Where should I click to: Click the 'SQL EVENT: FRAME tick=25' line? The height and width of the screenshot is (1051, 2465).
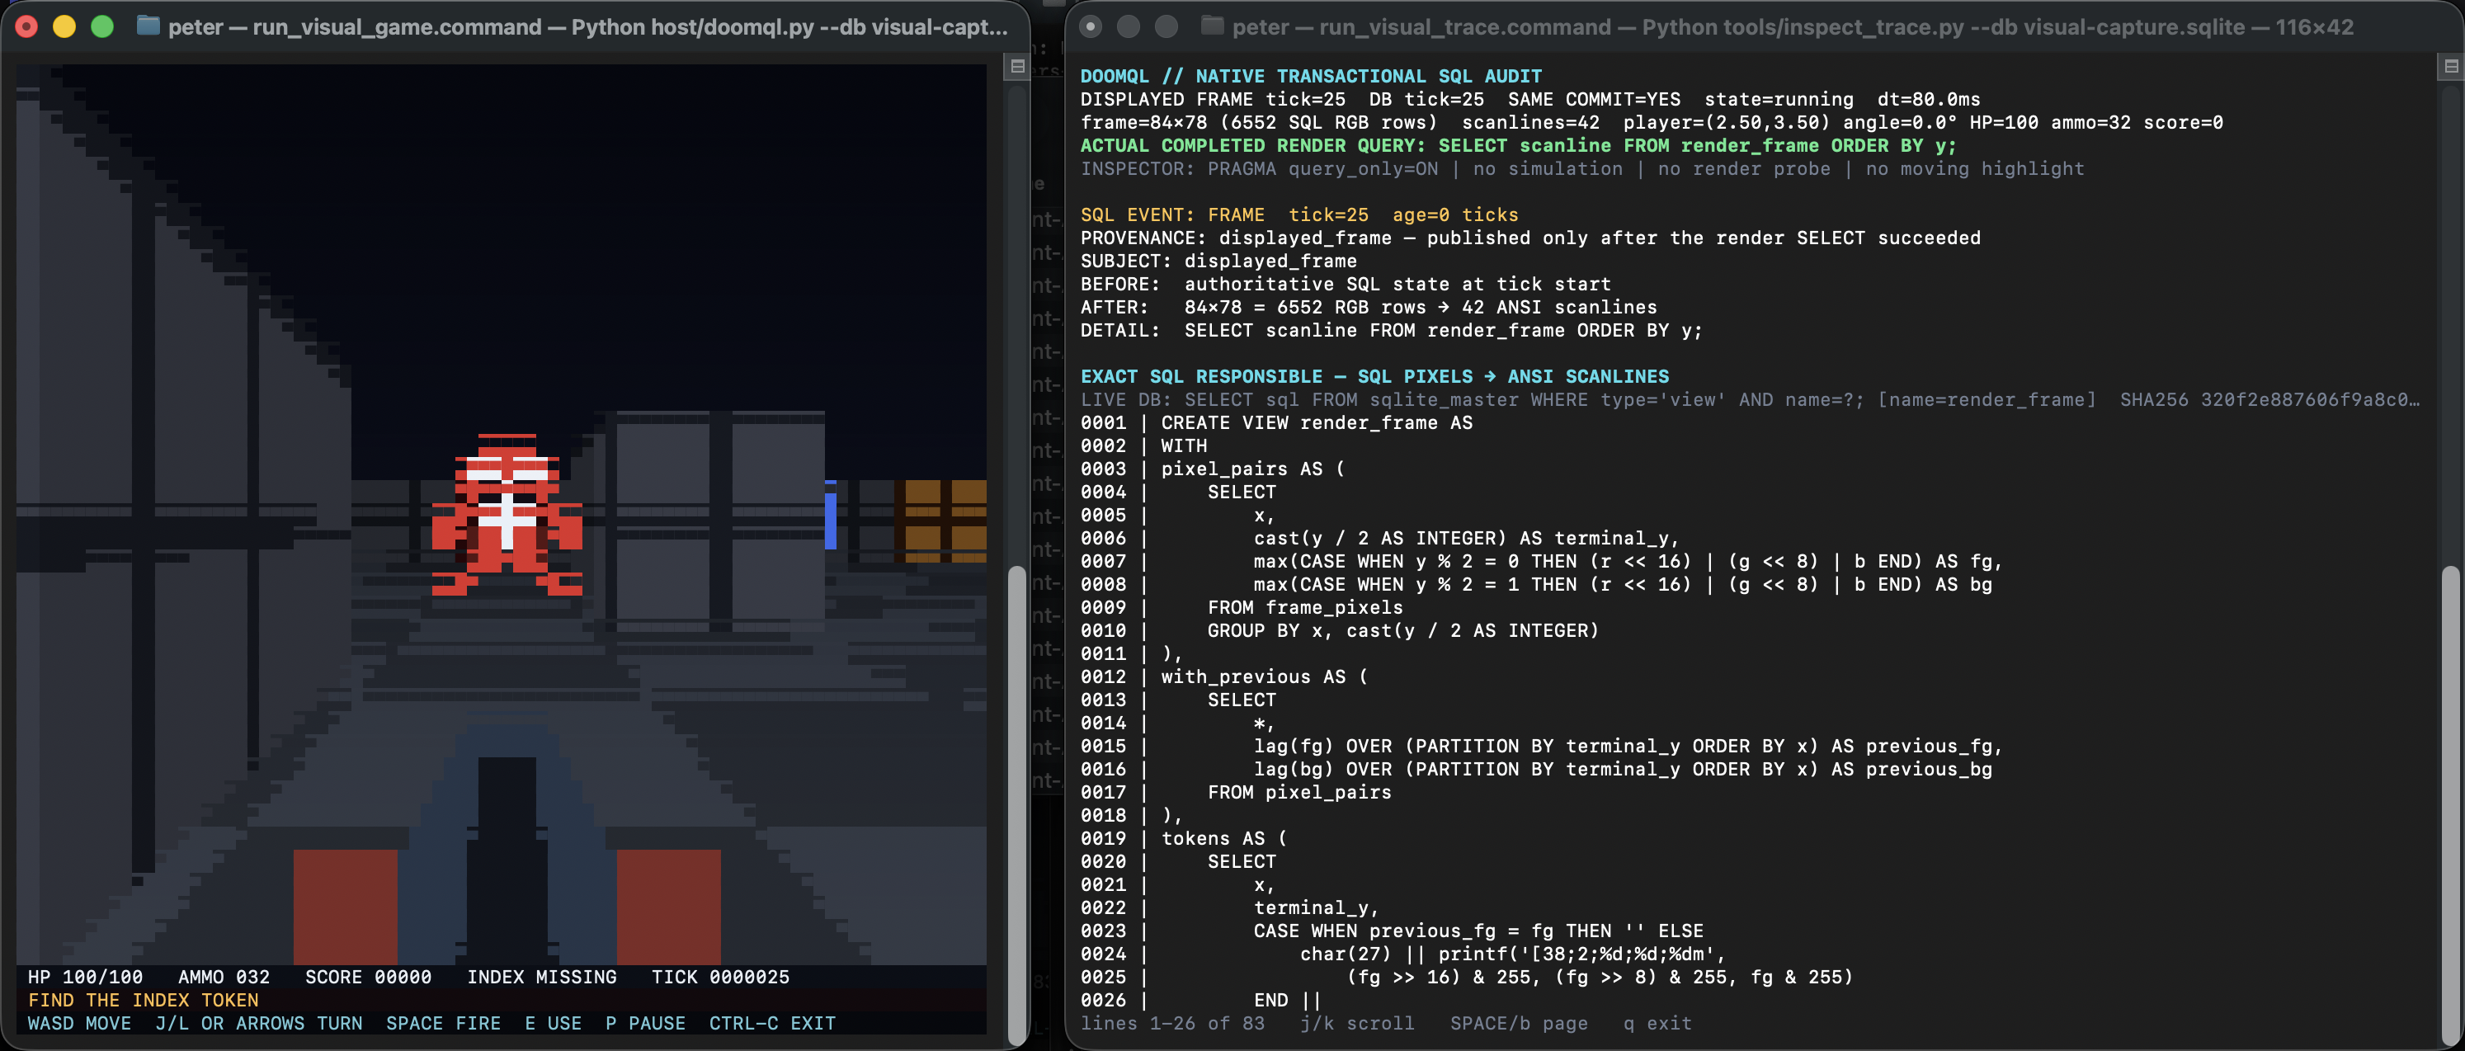pyautogui.click(x=1299, y=214)
